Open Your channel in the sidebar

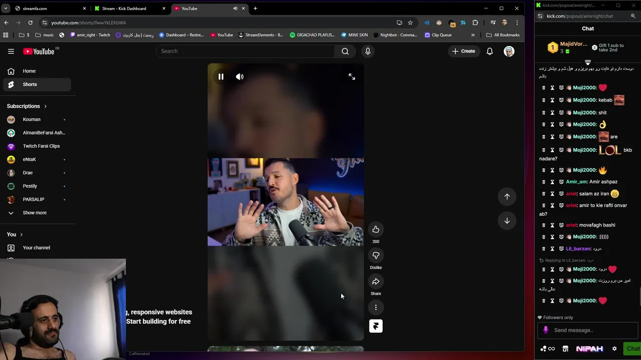click(x=37, y=247)
